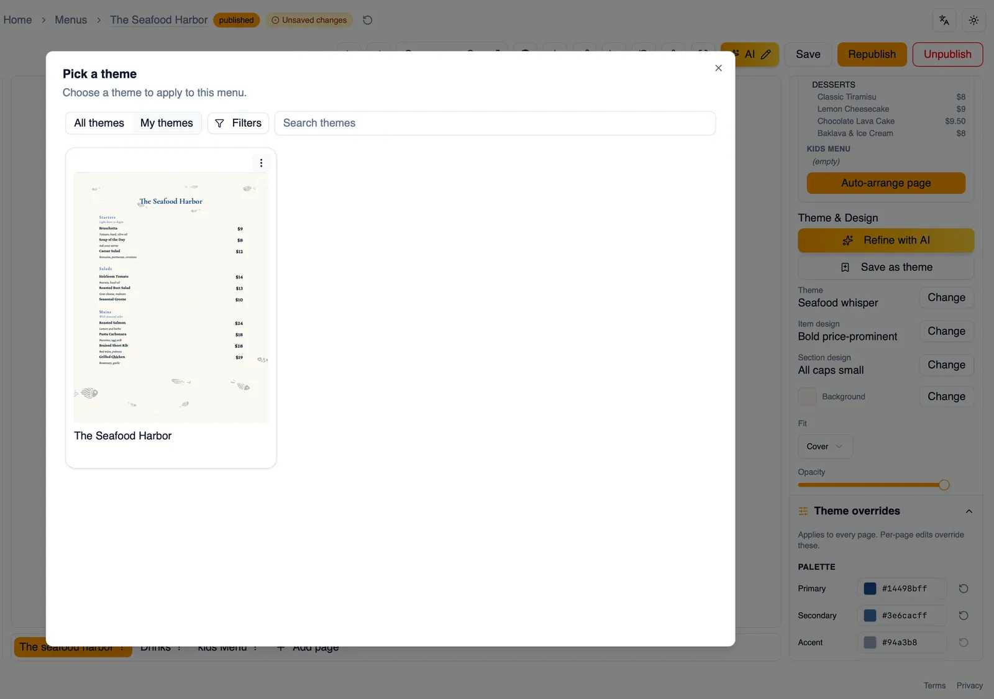Viewport: 994px width, 699px height.
Task: Close the Pick a theme dialog
Action: coord(718,68)
